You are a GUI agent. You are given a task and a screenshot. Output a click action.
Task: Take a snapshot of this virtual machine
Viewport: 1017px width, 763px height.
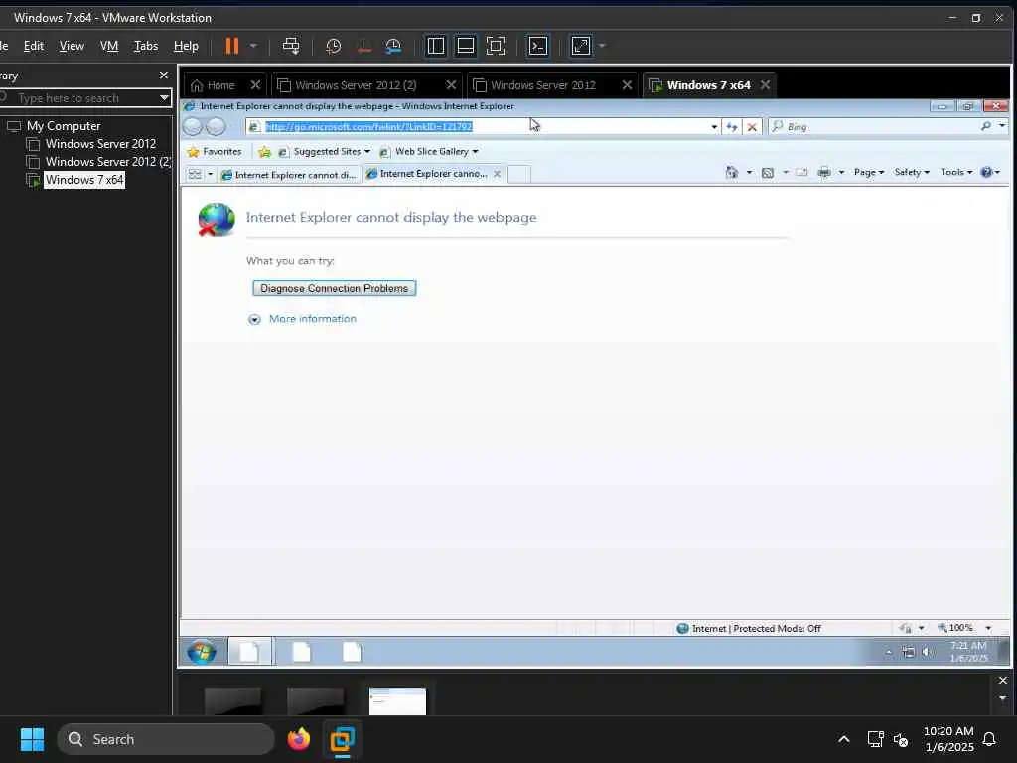pyautogui.click(x=334, y=46)
